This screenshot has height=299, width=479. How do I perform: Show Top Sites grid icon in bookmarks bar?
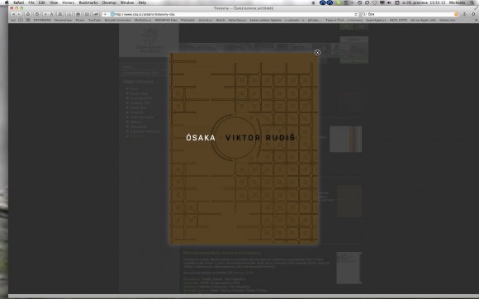pyautogui.click(x=28, y=20)
